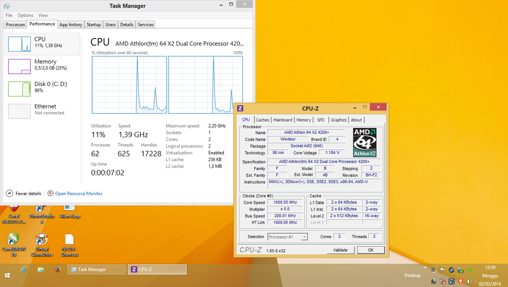Click the blue round globe tray icon
Image resolution: width=508 pixels, height=287 pixels.
(452, 270)
